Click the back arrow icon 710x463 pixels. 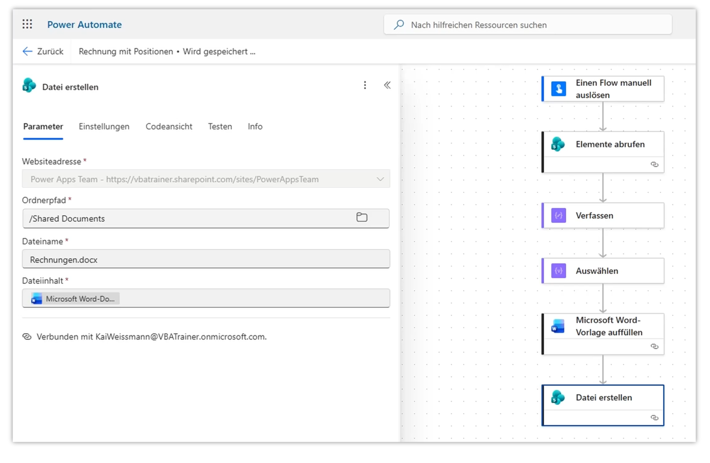[x=27, y=52]
